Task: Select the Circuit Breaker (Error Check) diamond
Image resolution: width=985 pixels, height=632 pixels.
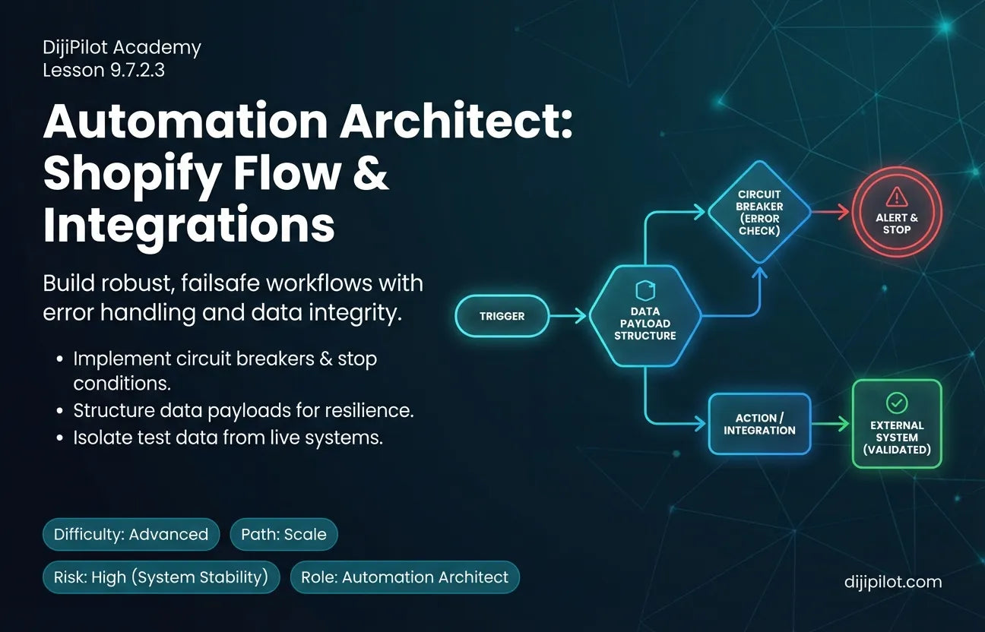Action: pos(760,212)
